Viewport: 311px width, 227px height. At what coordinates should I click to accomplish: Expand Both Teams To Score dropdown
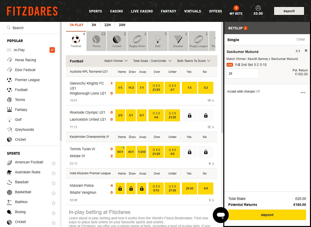click(x=194, y=61)
